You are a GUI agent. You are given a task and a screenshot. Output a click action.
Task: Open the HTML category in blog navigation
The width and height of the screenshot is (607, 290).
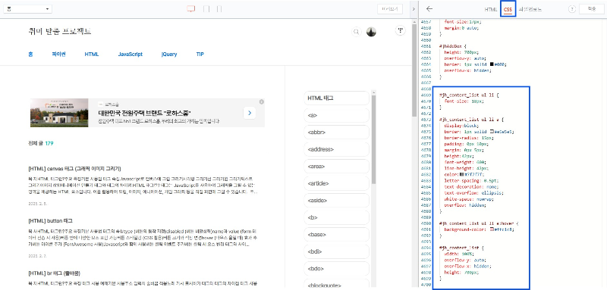92,54
